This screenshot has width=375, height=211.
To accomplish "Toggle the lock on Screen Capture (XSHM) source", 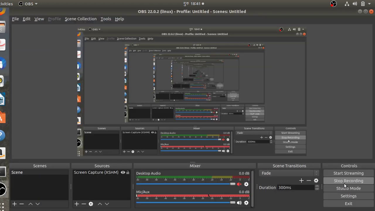I will point(128,172).
